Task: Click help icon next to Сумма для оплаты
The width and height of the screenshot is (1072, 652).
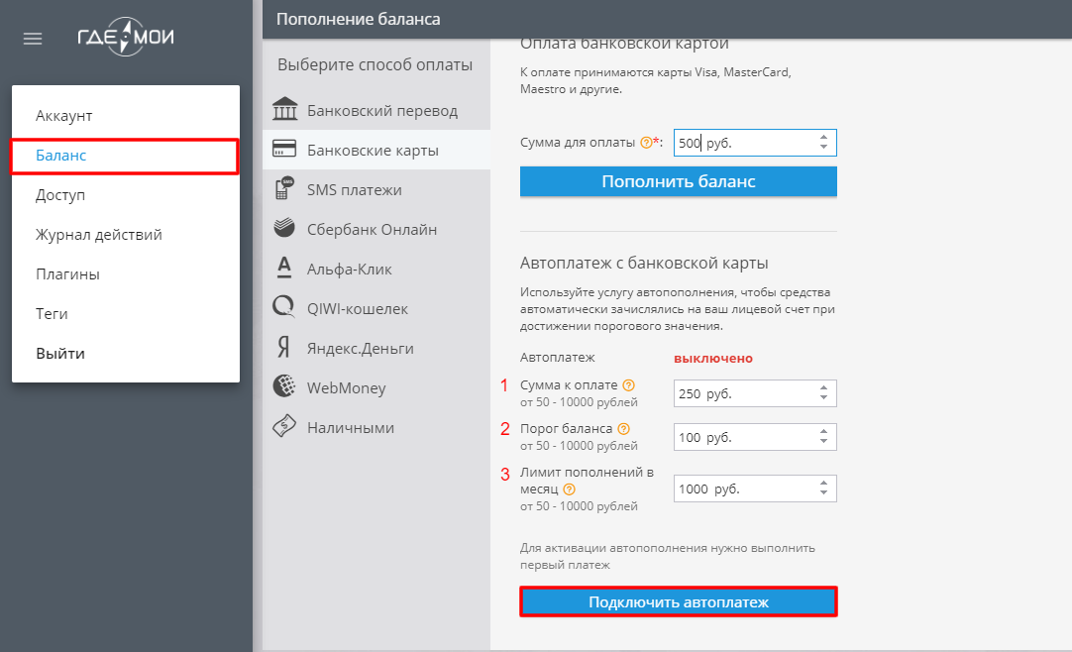Action: coord(645,142)
